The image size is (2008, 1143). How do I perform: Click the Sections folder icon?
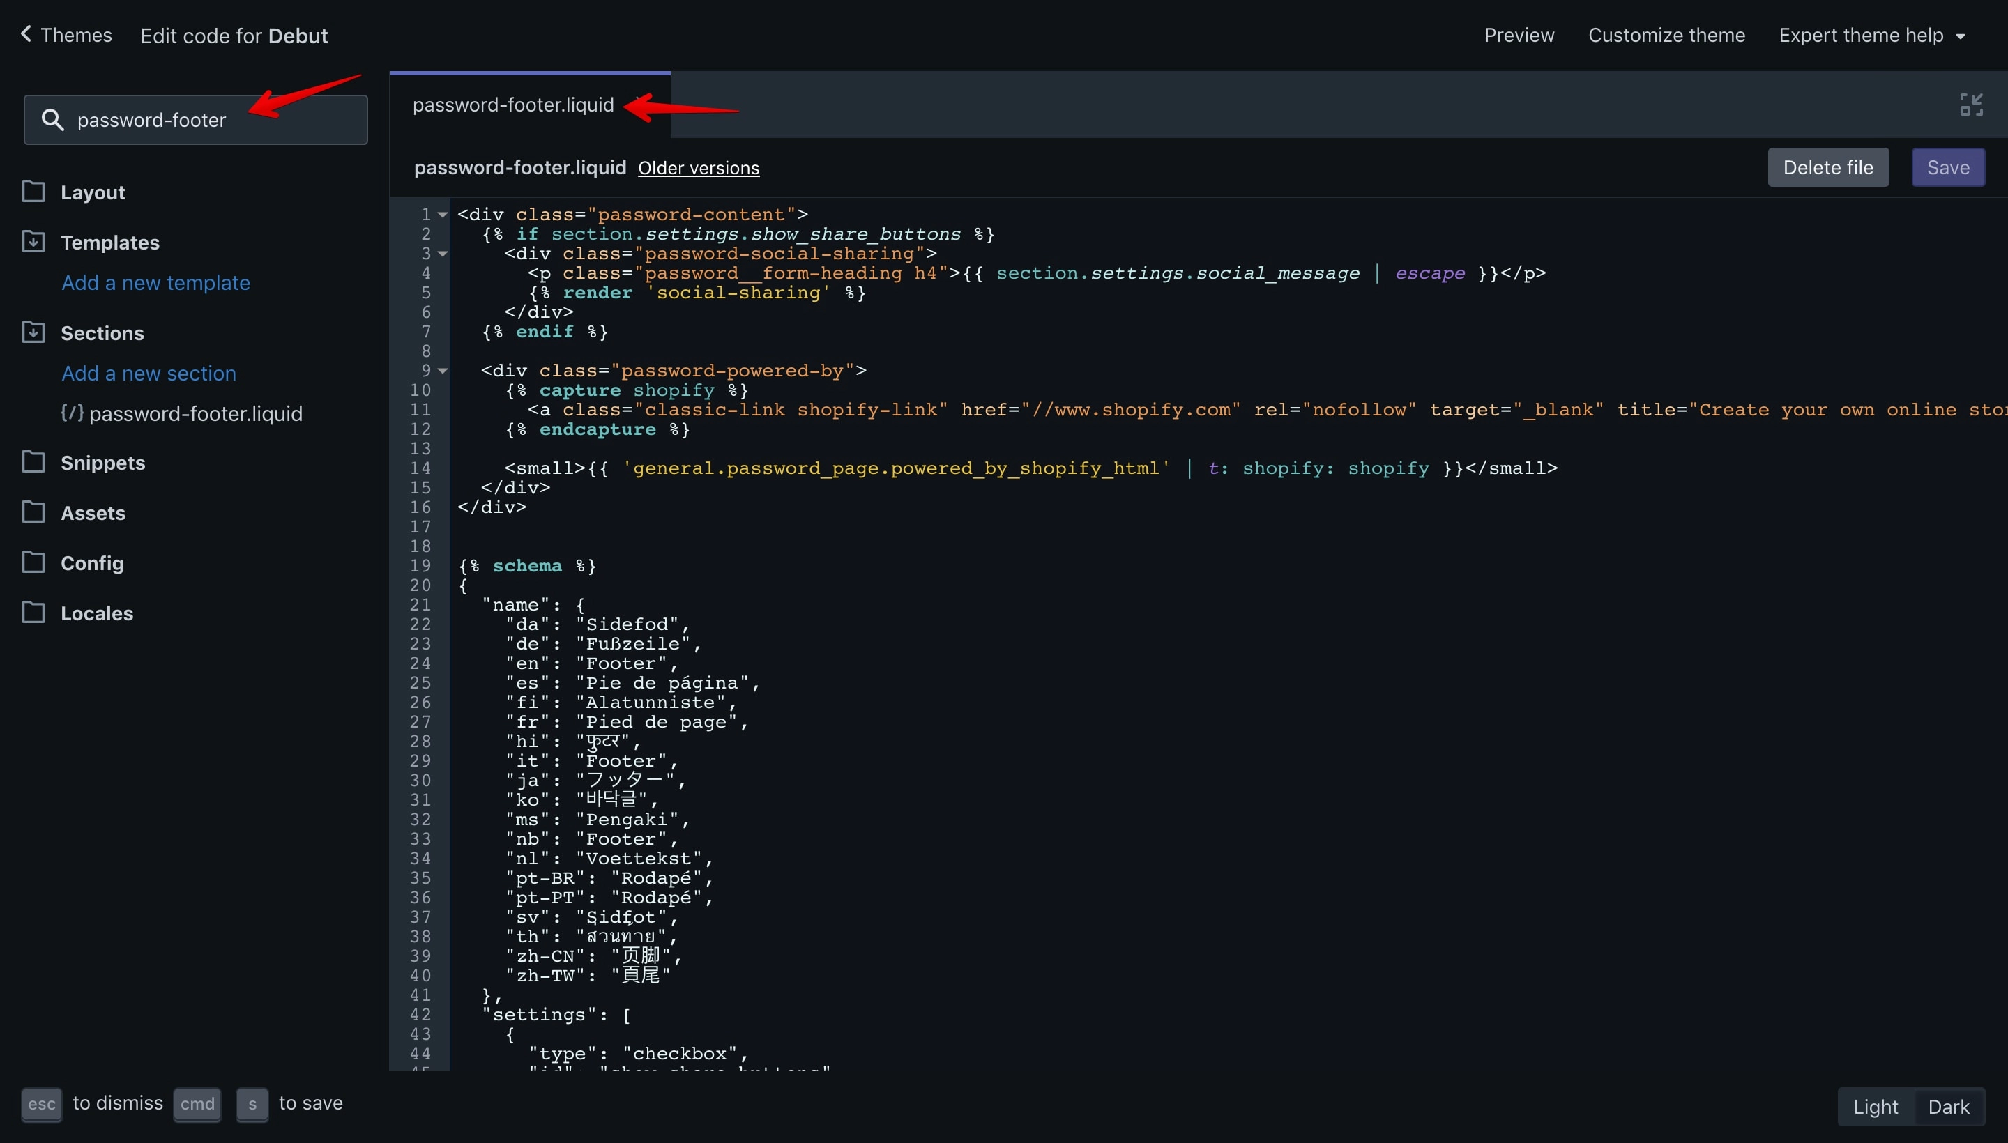33,332
